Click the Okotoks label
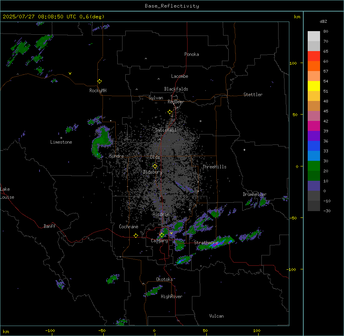 164,279
